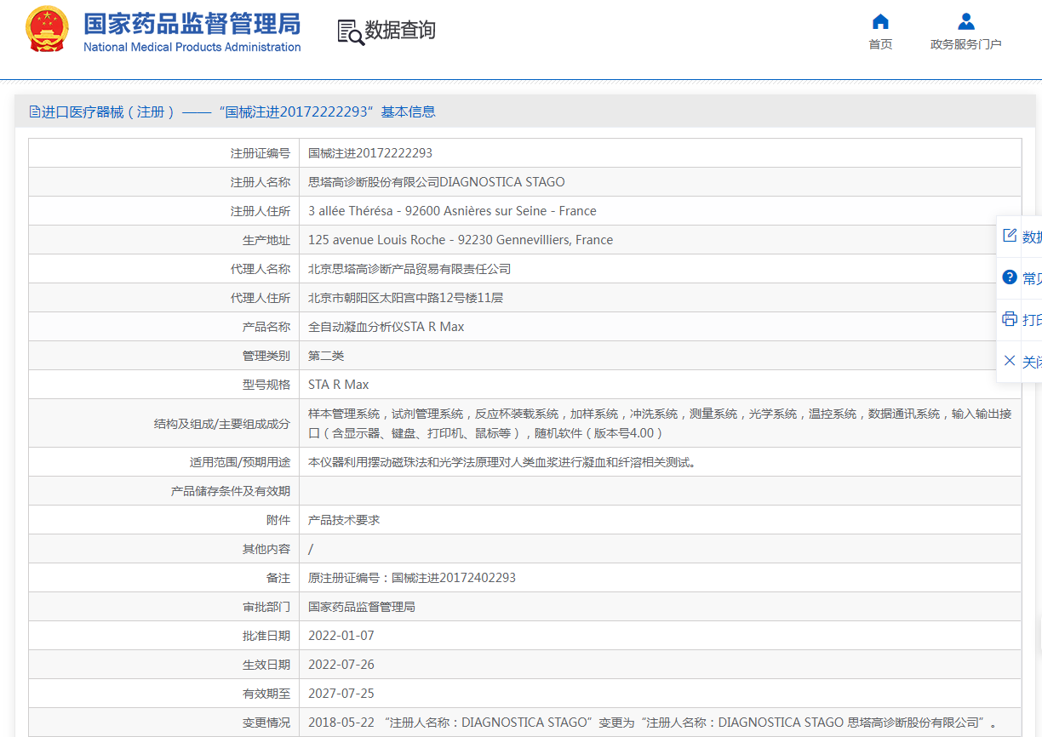Click 北京市朝阳区太阳宫中路12号楼11层 cell
The height and width of the screenshot is (737, 1042).
pyautogui.click(x=405, y=298)
